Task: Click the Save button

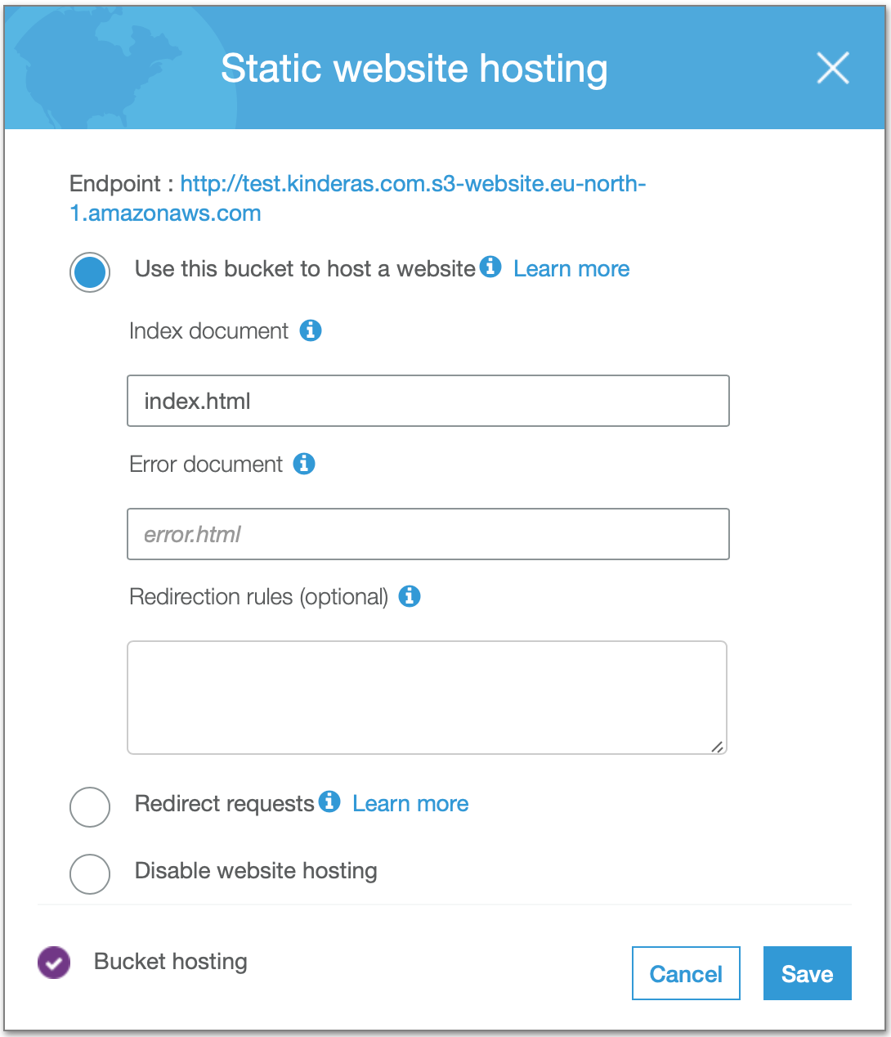Action: [x=807, y=973]
